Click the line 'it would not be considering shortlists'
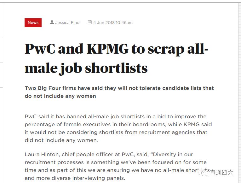Image resolution: width=241 pixels, height=183 pixels. click(x=116, y=133)
